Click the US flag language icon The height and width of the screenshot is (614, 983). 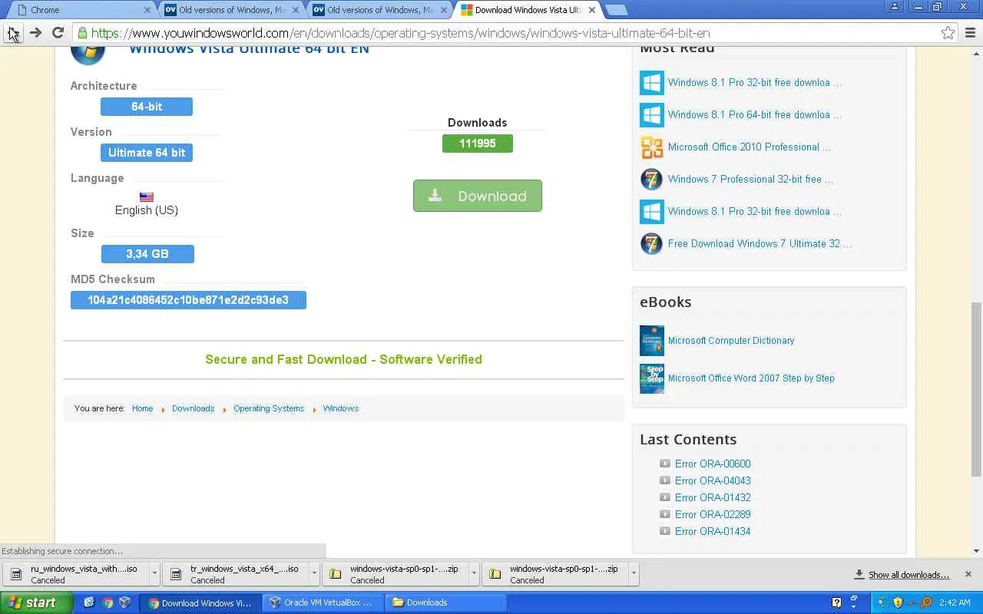146,197
